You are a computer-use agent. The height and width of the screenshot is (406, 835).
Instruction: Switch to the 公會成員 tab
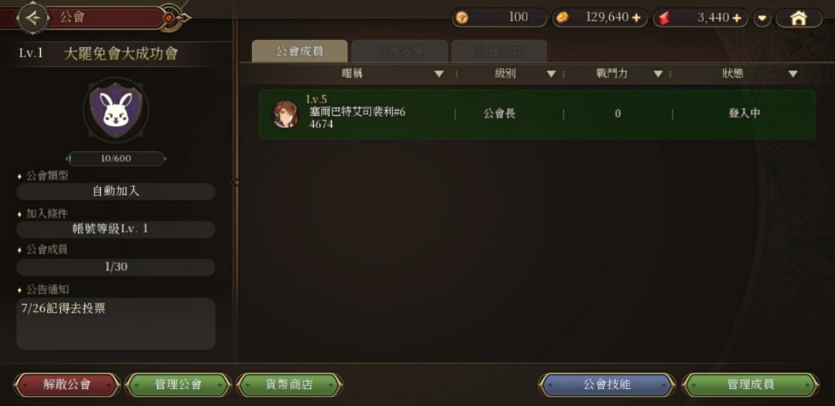(299, 51)
